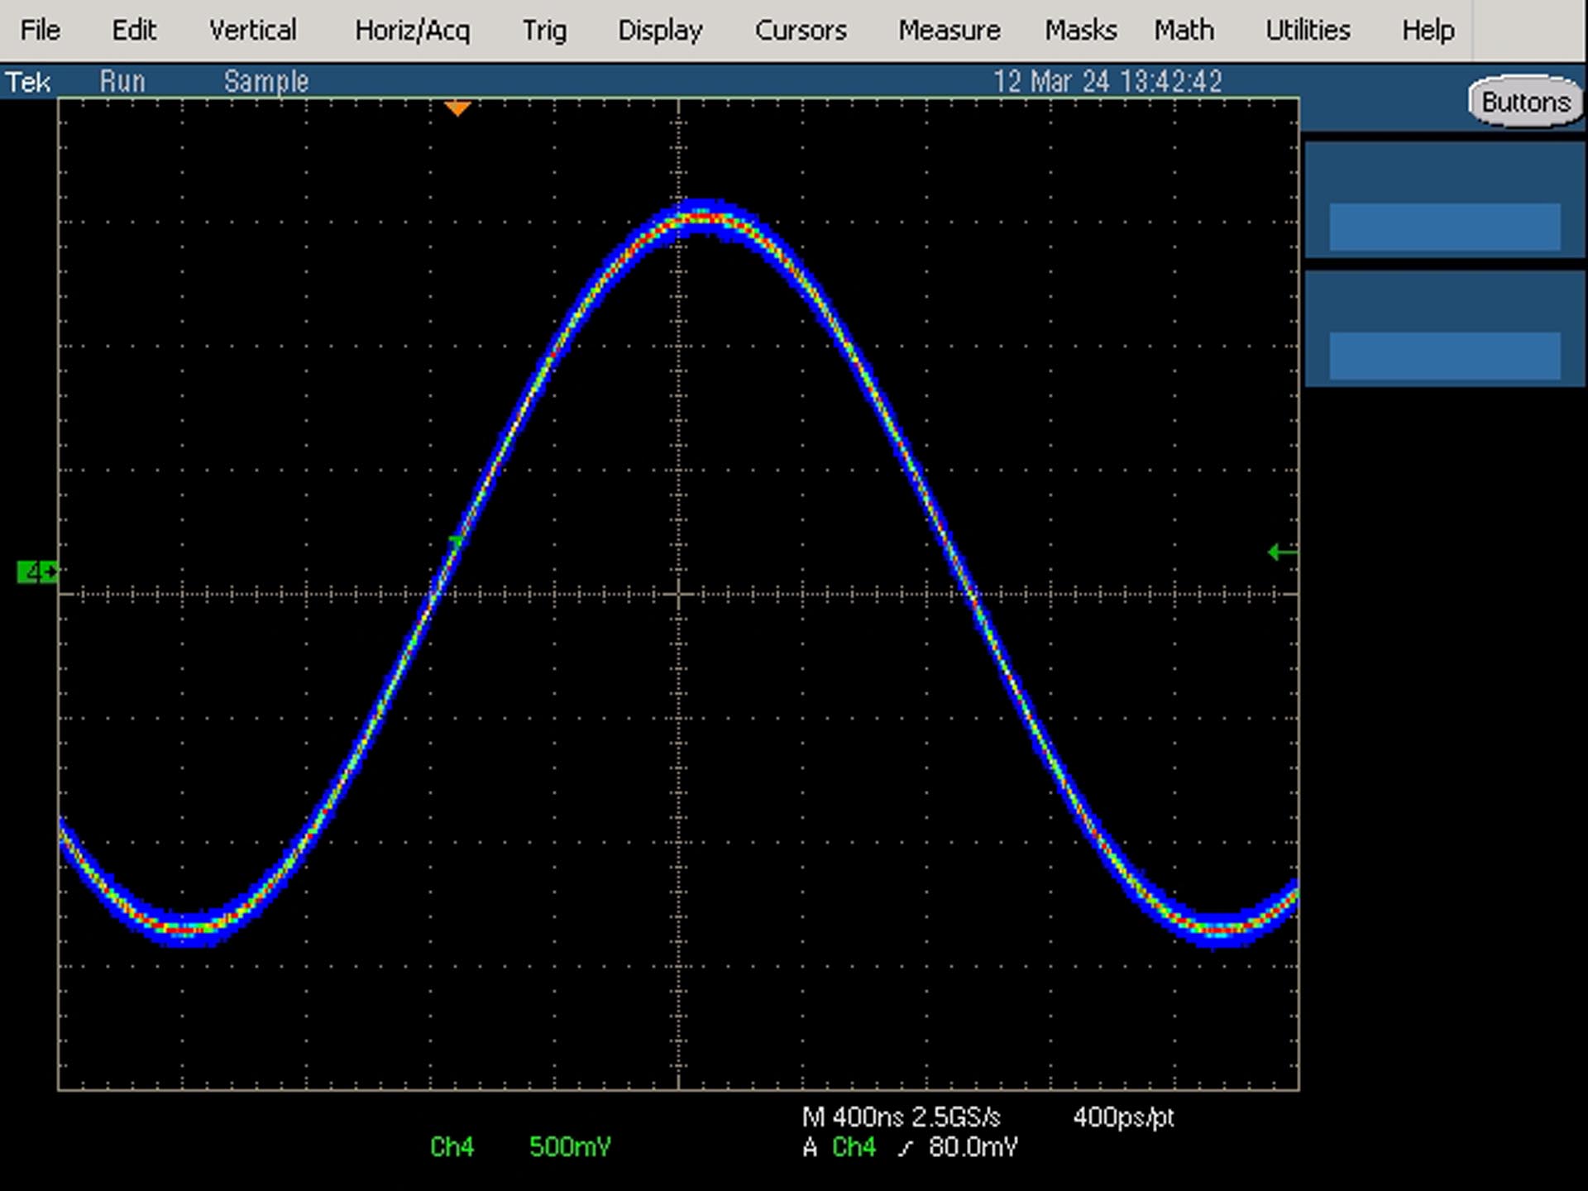Select the green Ch4 ground reference marker

37,572
